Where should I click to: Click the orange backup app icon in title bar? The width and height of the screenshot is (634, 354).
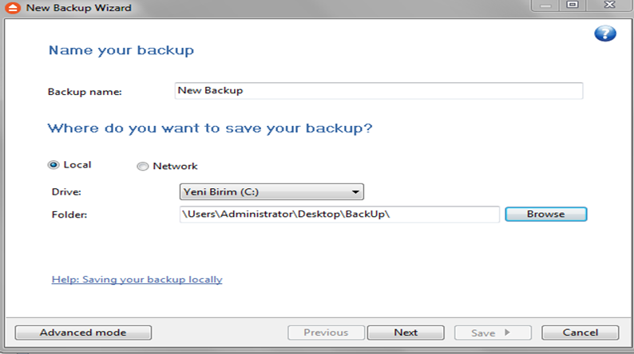click(13, 8)
